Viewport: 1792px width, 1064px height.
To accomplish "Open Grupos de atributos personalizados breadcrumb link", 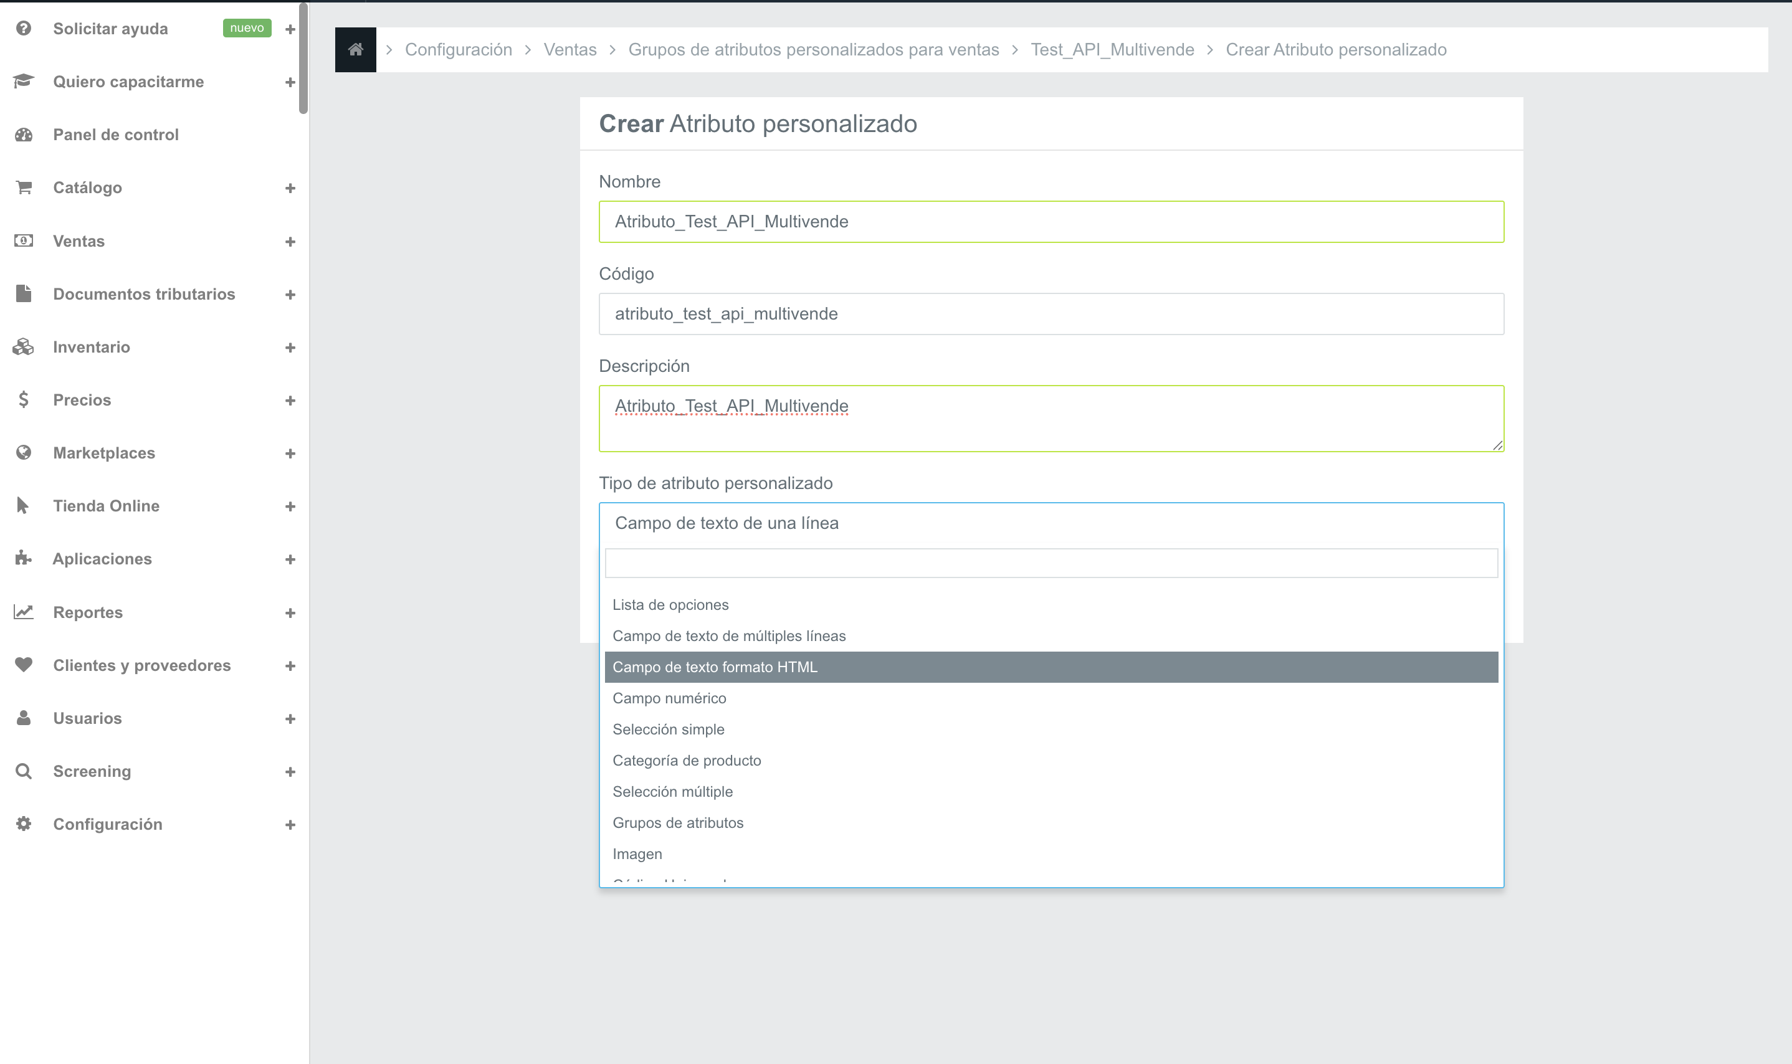I will [813, 49].
